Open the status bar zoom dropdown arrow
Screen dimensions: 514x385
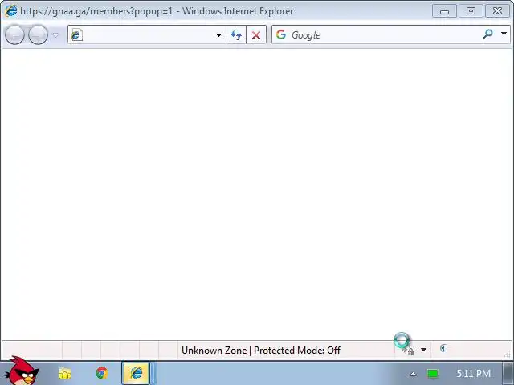point(423,350)
